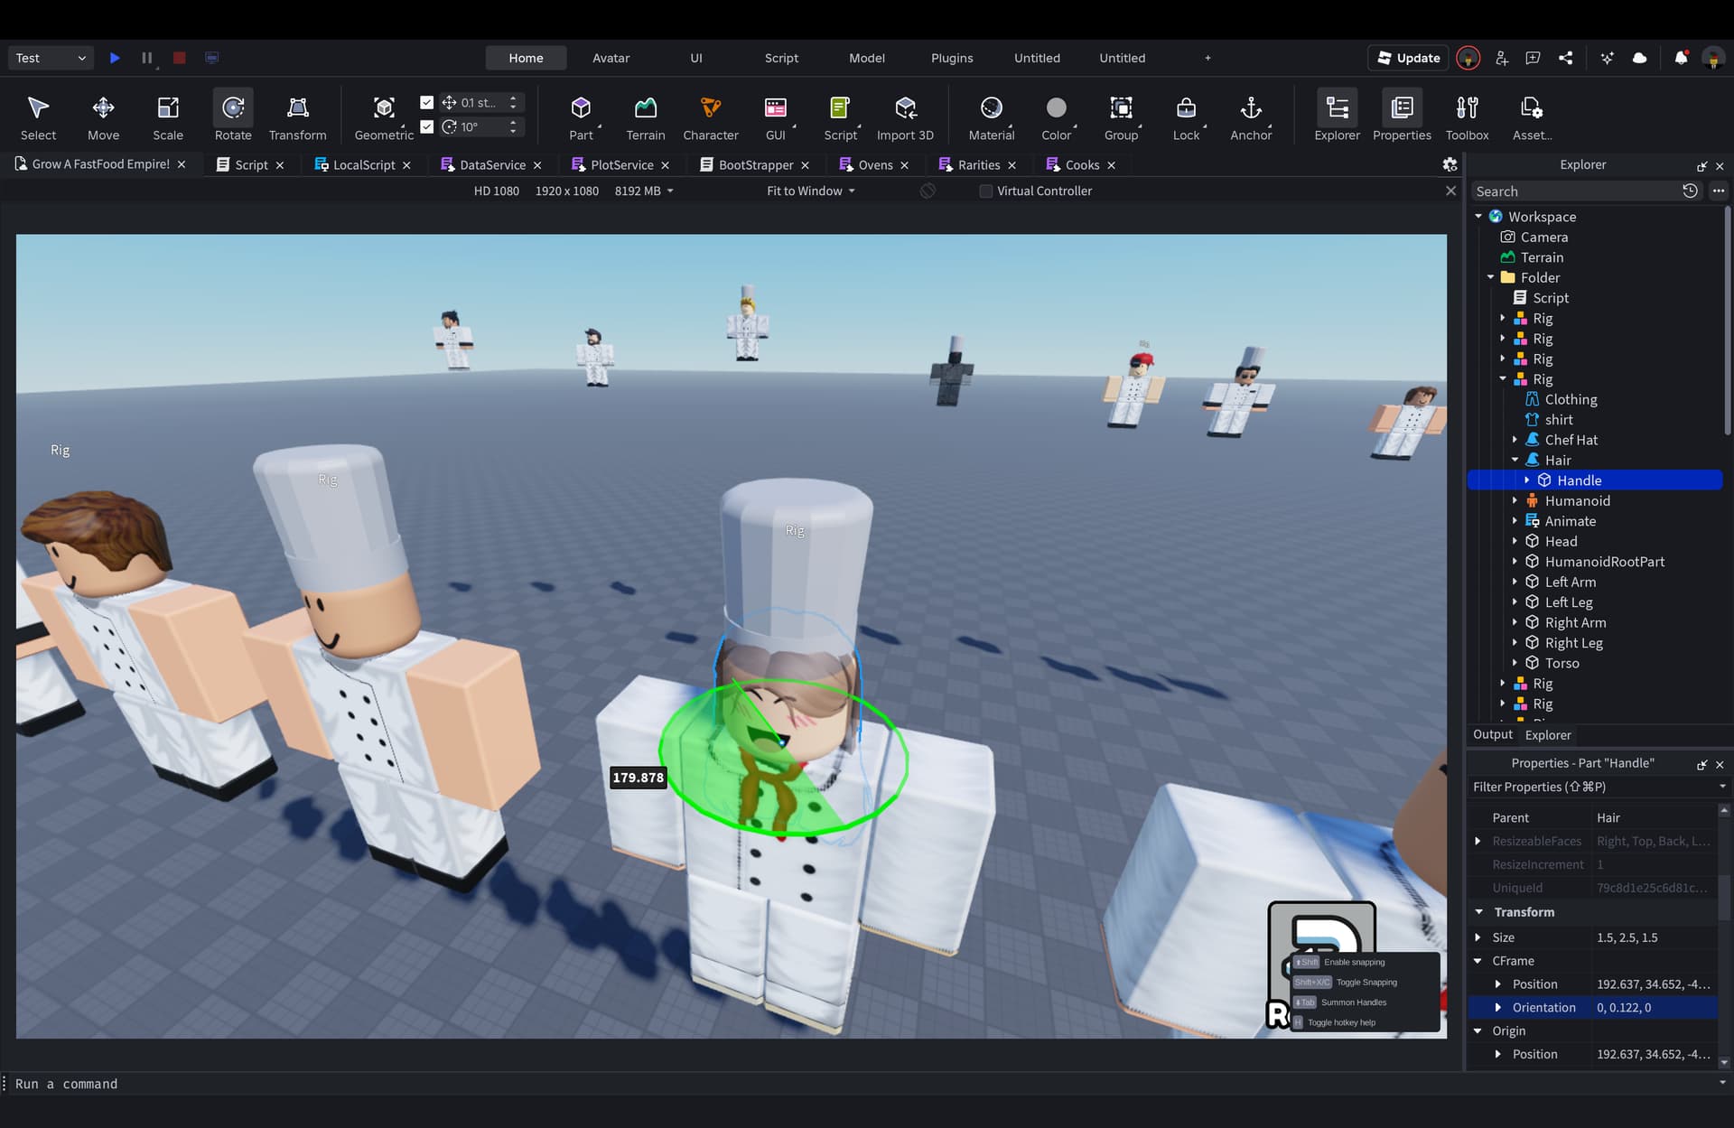Click the Update button
Viewport: 1734px width, 1128px height.
(x=1407, y=58)
